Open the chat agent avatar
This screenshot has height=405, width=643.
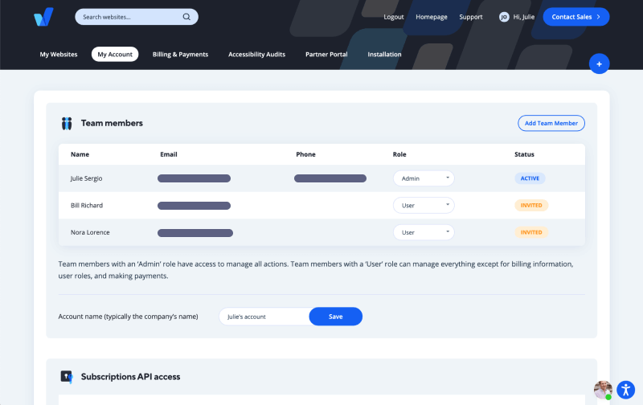click(603, 390)
